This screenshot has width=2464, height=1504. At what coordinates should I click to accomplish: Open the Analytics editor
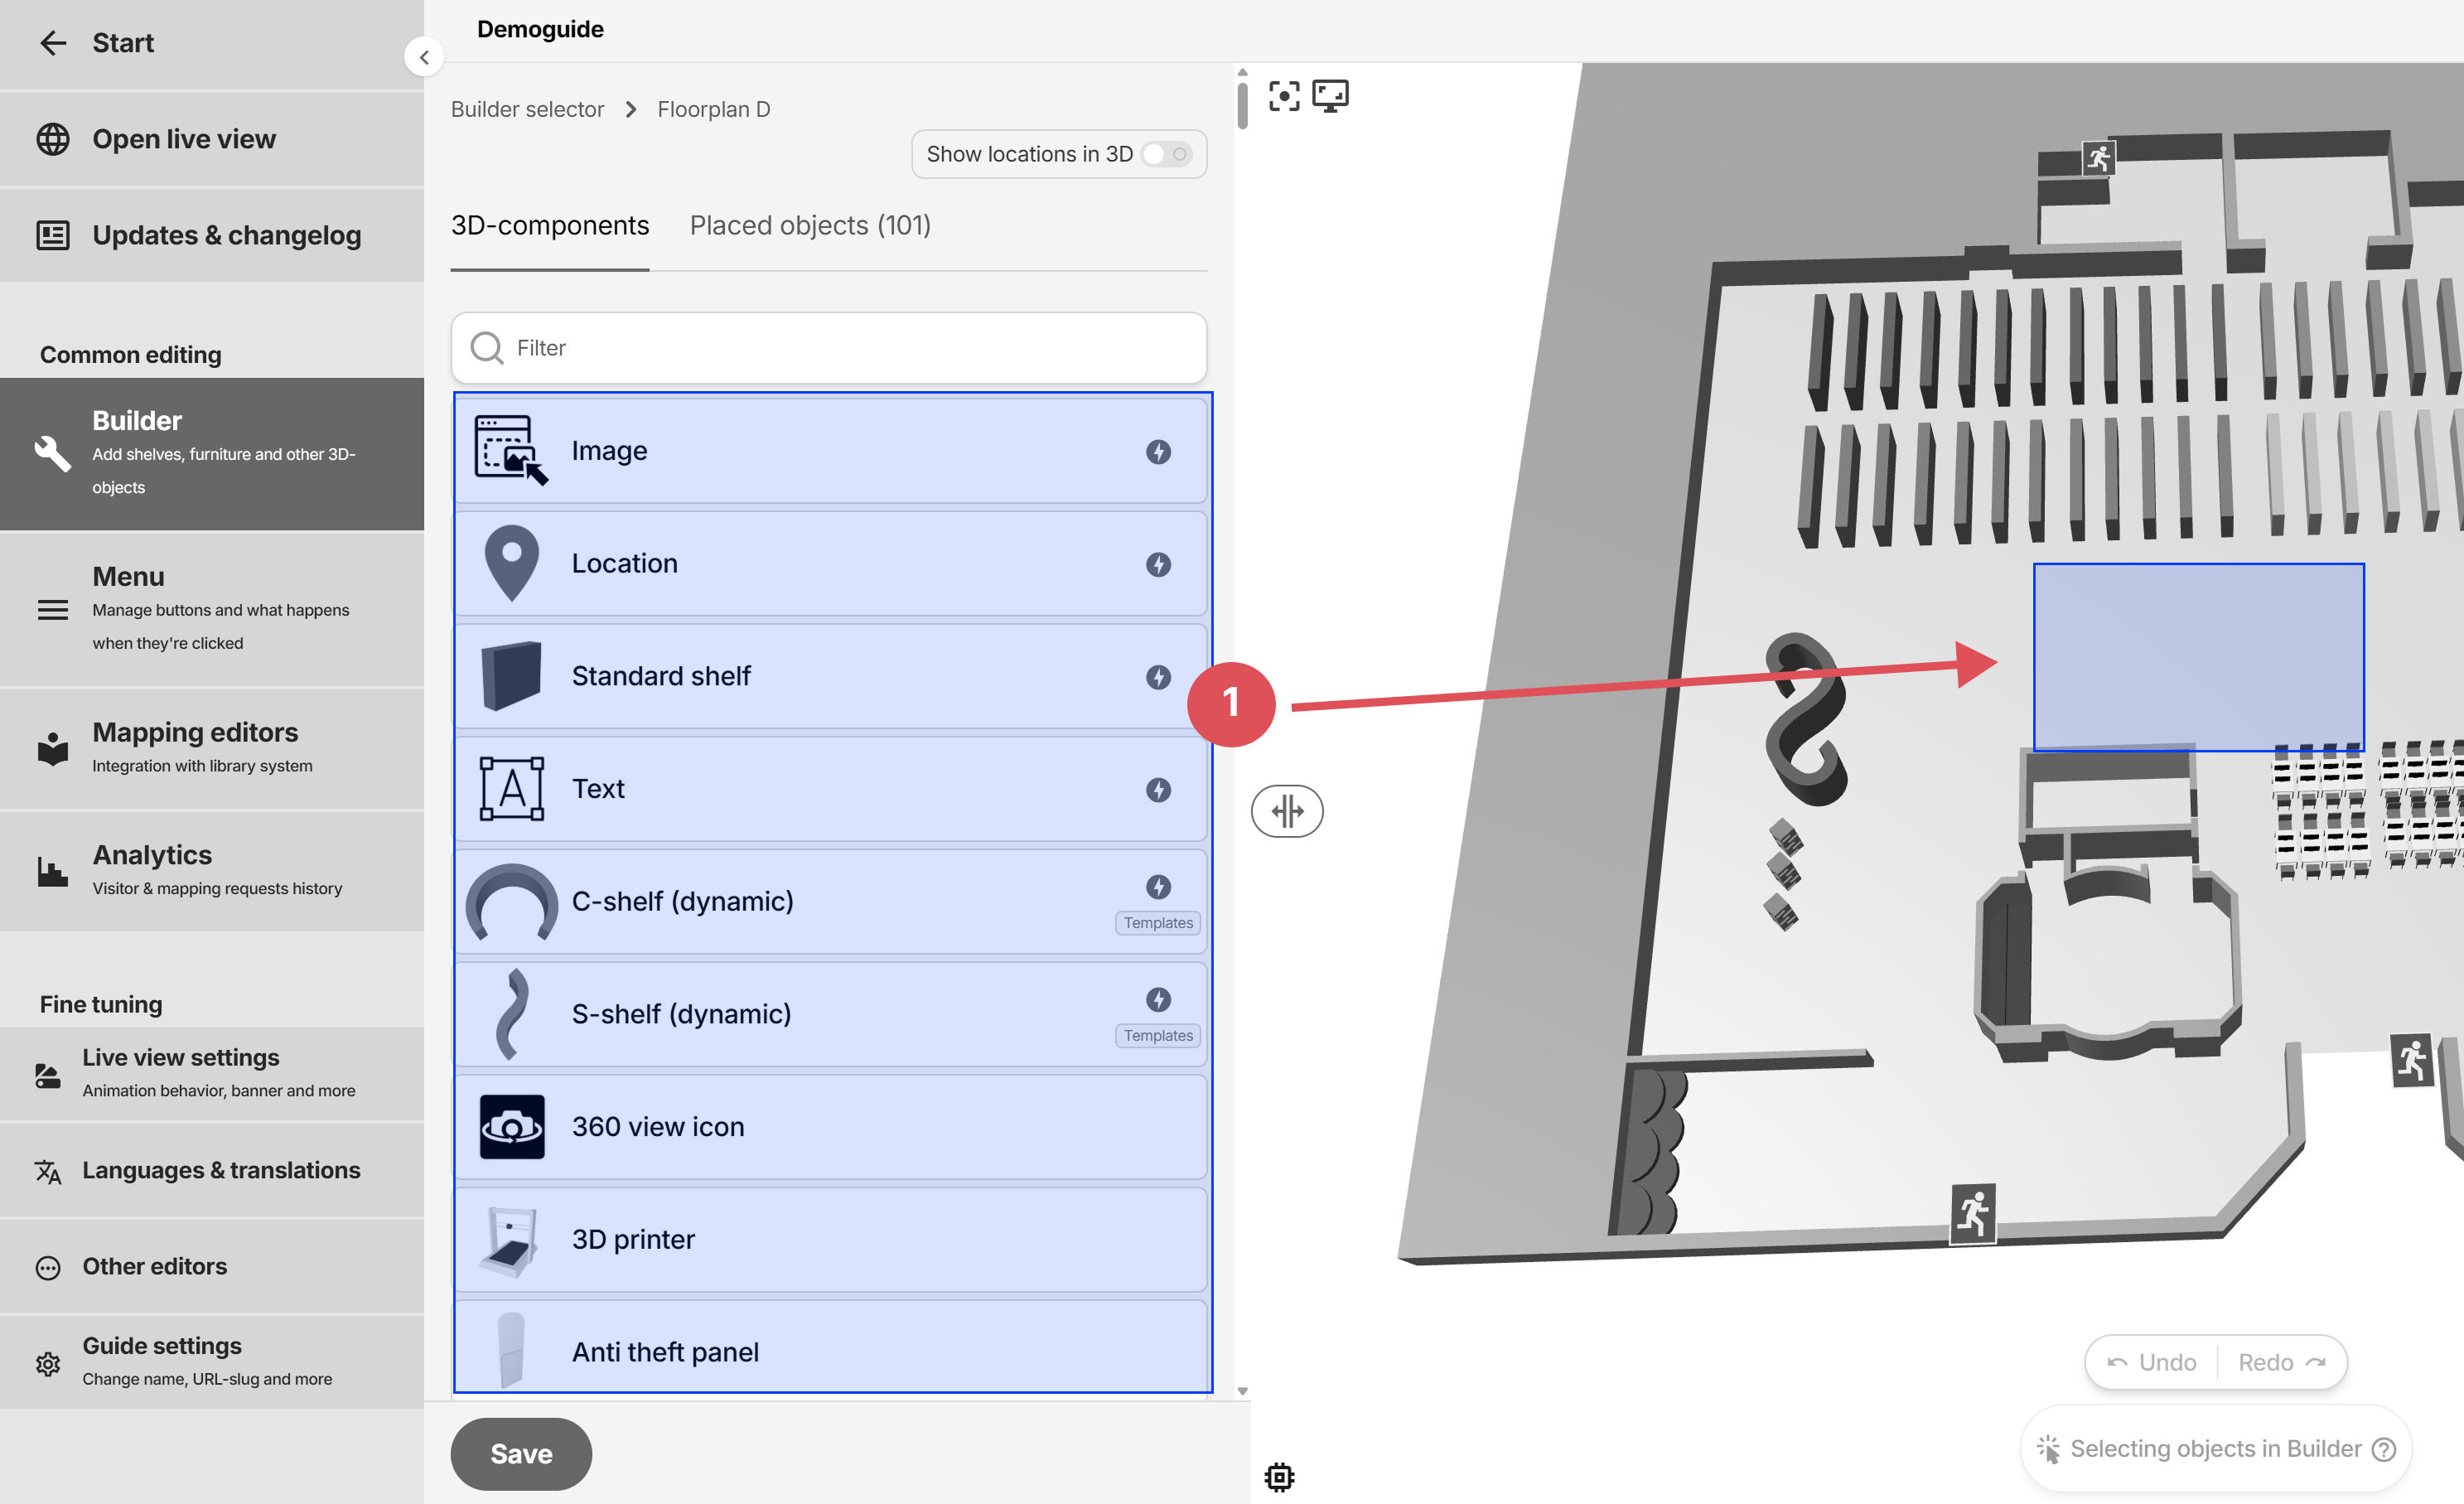pos(152,868)
